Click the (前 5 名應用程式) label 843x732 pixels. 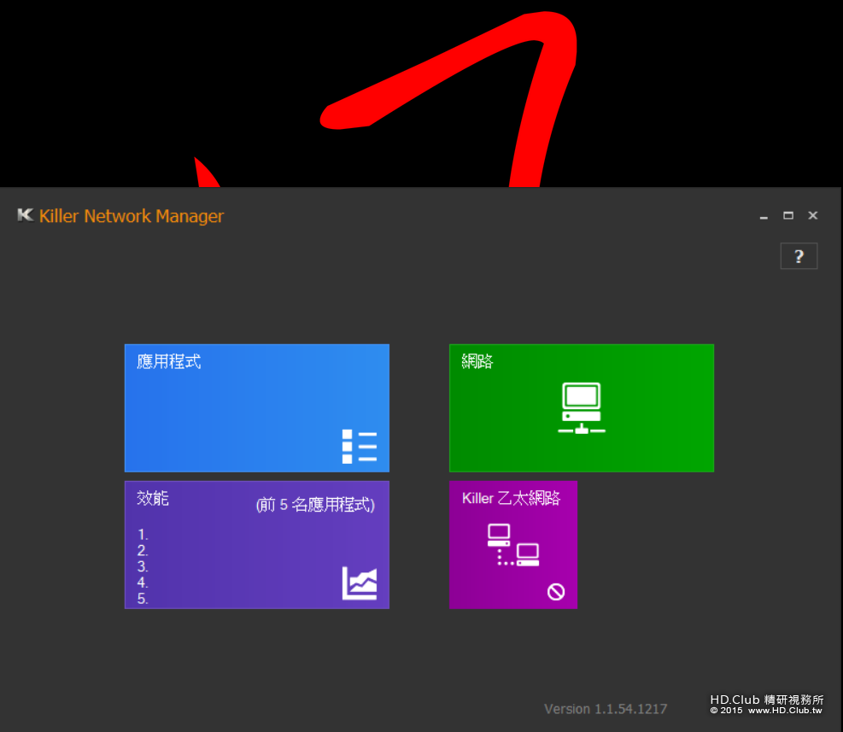(315, 505)
